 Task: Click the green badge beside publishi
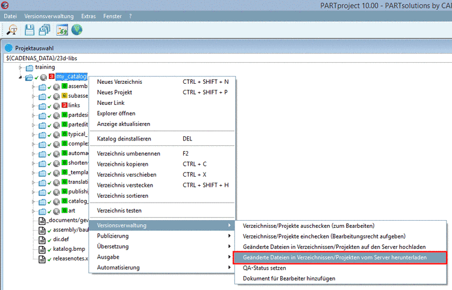pyautogui.click(x=64, y=191)
